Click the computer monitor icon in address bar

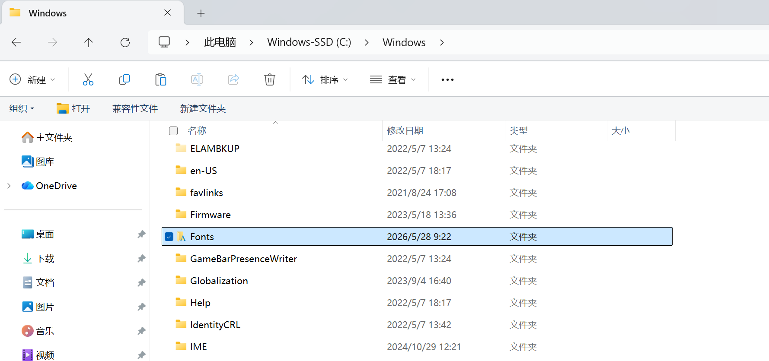click(164, 42)
